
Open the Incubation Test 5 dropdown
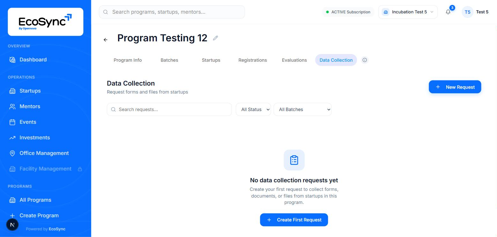pyautogui.click(x=408, y=12)
